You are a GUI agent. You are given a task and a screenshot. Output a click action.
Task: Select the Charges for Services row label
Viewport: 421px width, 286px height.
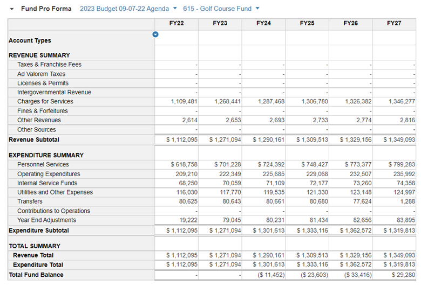click(x=45, y=101)
